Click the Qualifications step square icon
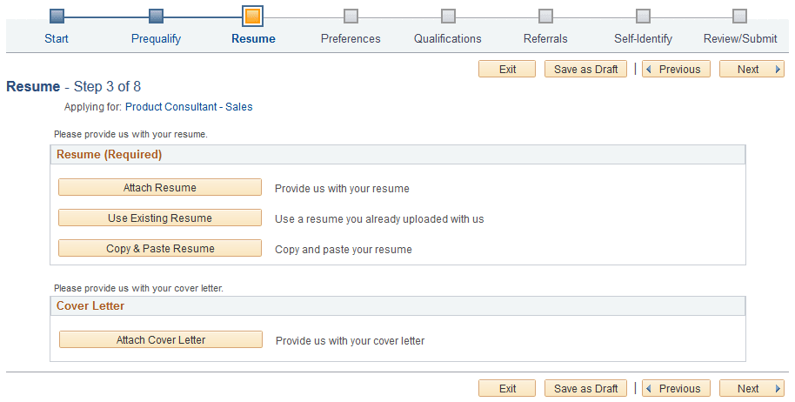Image resolution: width=795 pixels, height=402 pixels. [448, 16]
